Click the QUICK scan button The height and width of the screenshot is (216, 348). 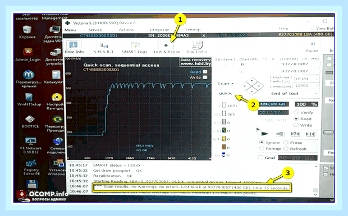225,93
